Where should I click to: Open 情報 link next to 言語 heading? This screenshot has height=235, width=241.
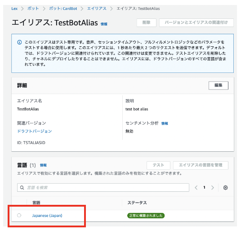[43, 165]
